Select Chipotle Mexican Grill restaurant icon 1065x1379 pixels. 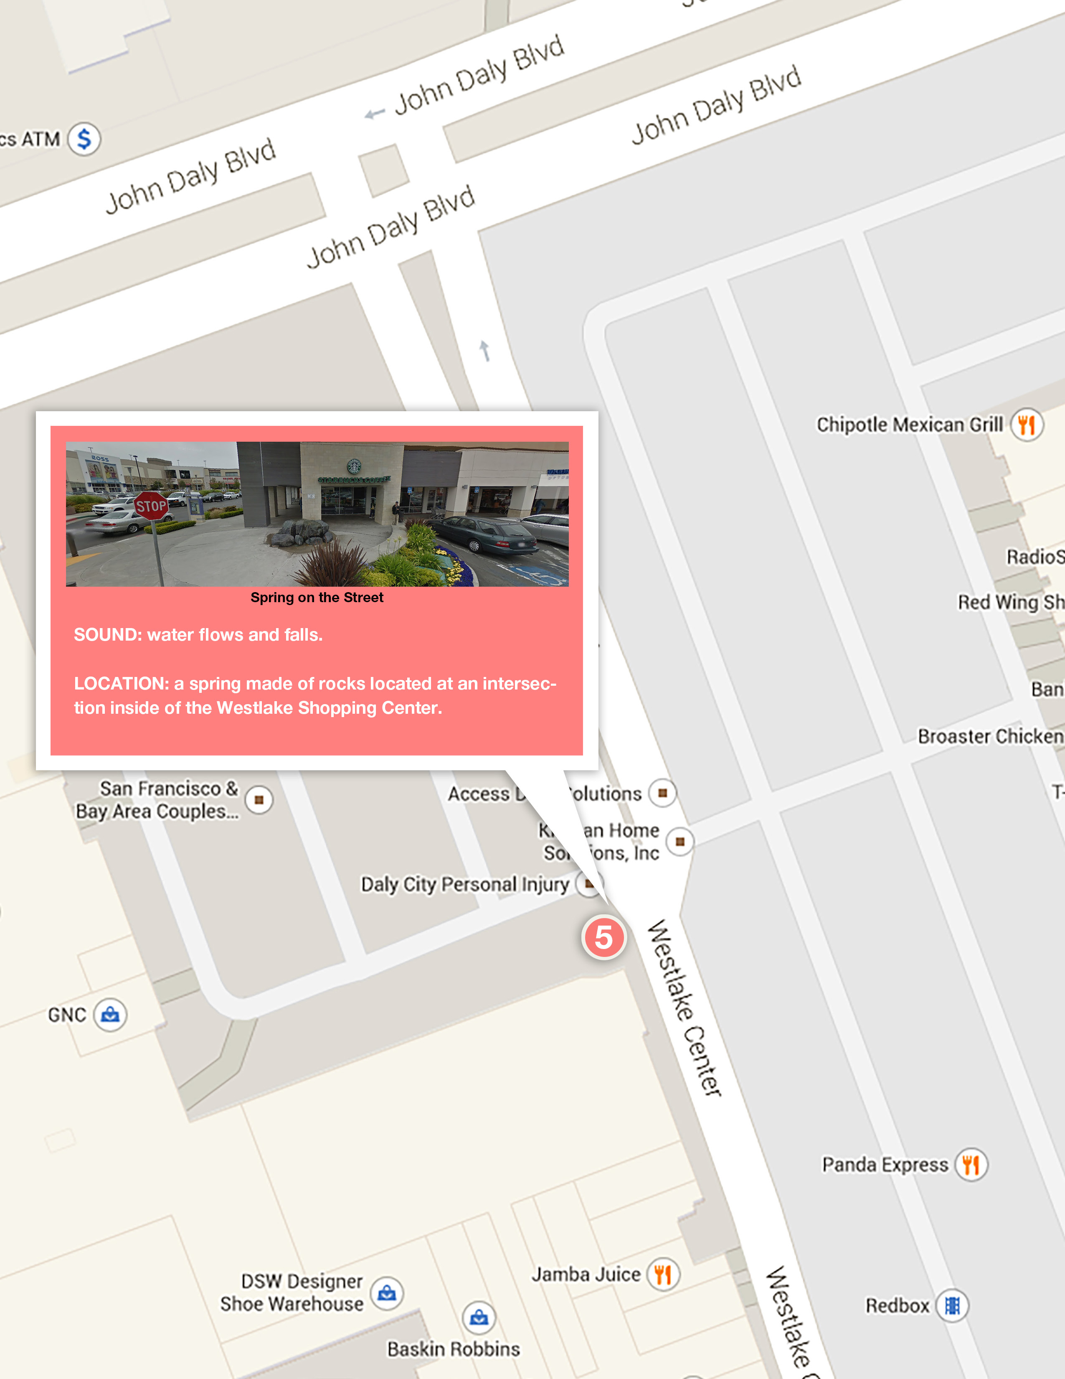coord(1027,425)
